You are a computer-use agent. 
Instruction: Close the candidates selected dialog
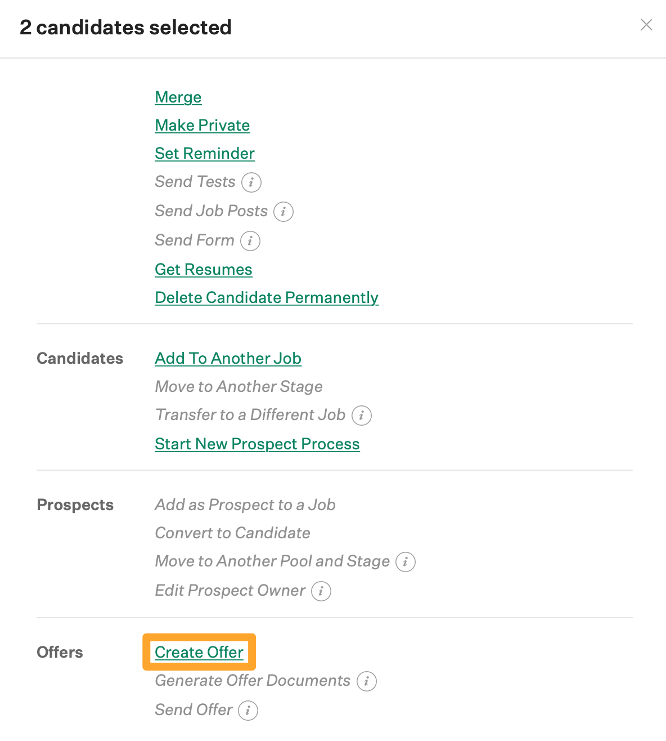tap(646, 25)
